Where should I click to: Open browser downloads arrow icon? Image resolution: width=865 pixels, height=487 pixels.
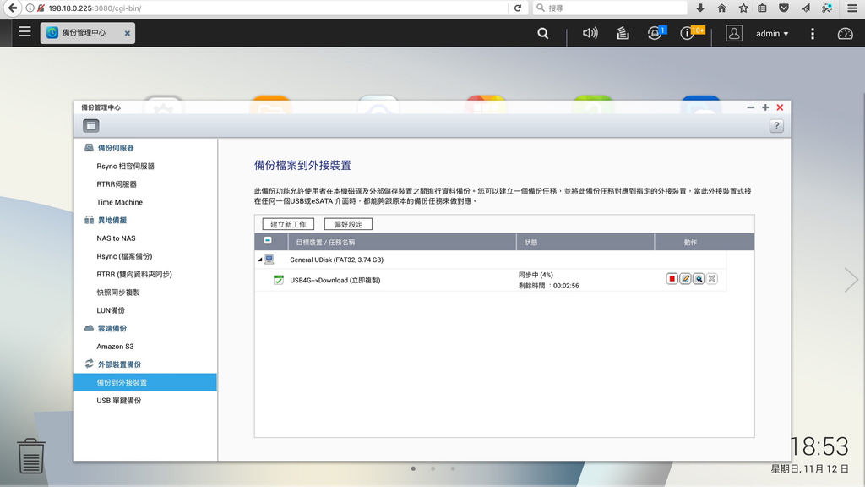click(x=700, y=8)
